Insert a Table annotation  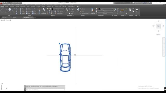[x=71, y=13]
